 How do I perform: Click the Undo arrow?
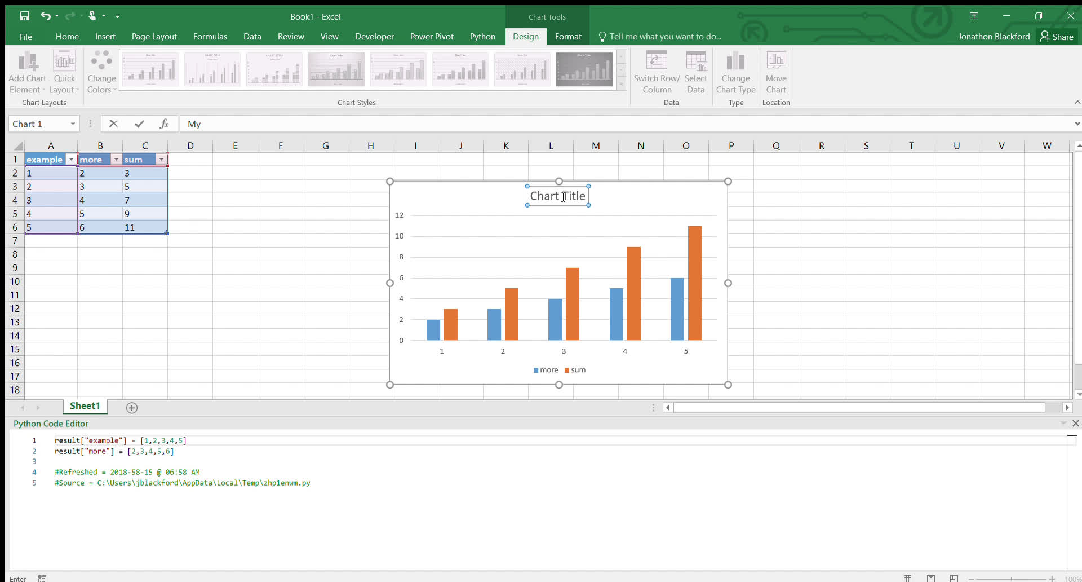click(x=46, y=16)
